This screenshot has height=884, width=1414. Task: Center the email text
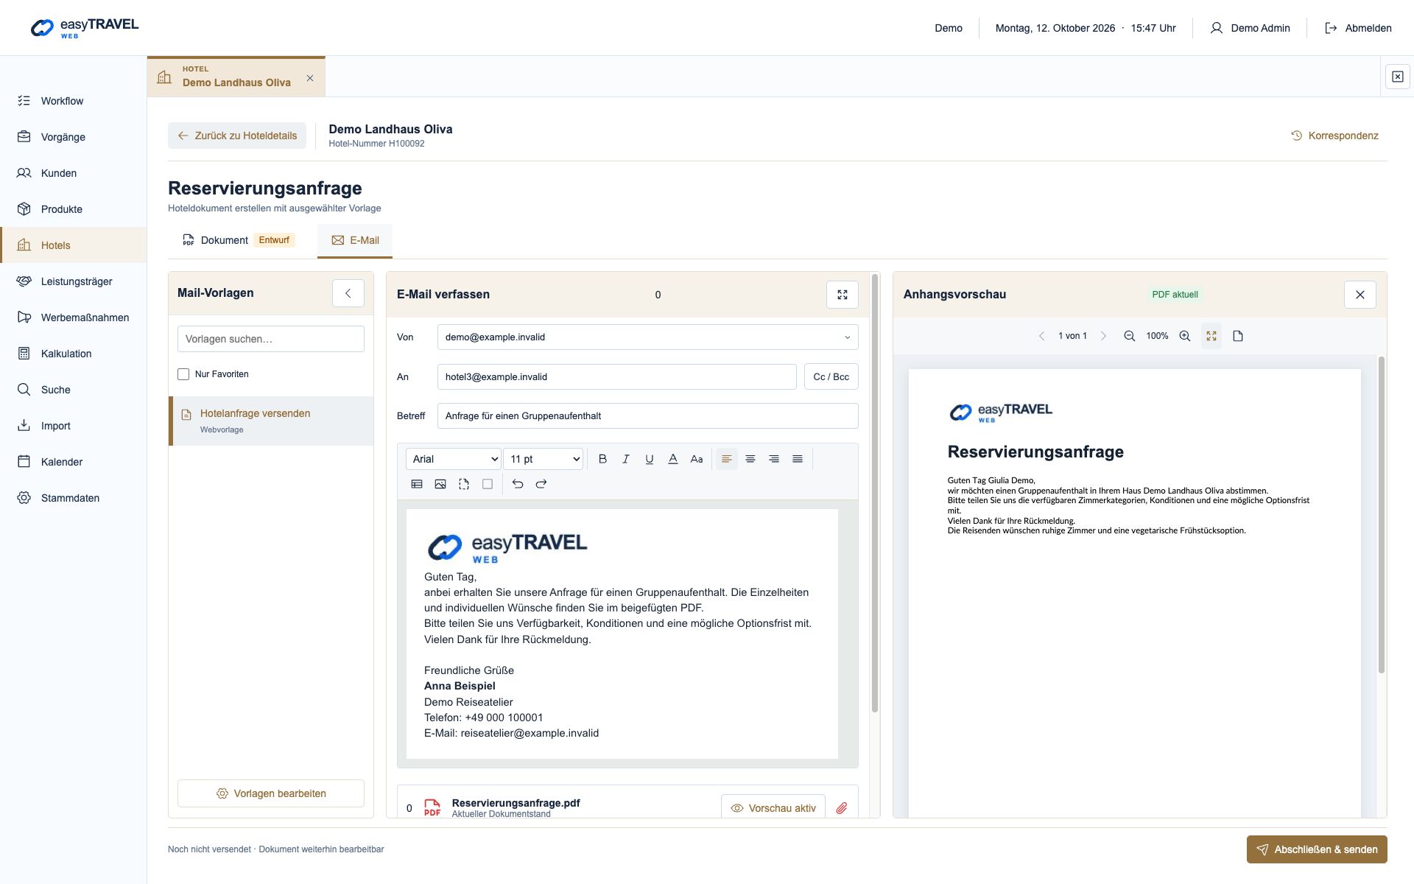750,459
